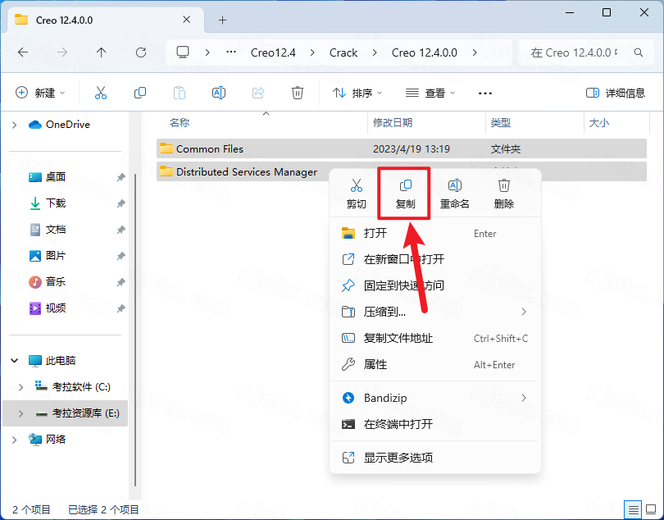This screenshot has width=664, height=520.
Task: Open the 排序 sort dropdown
Action: click(x=357, y=93)
